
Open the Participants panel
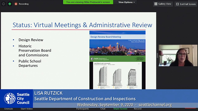click(x=83, y=109)
